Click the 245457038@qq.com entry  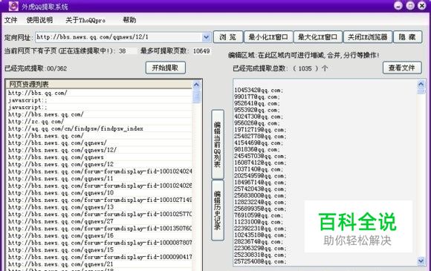point(260,156)
